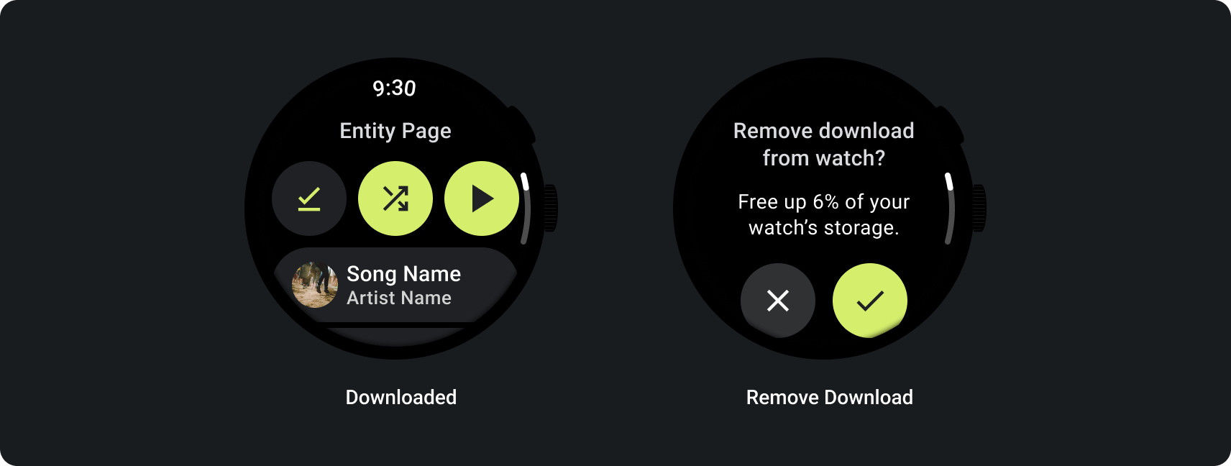Viewport: 1231px width, 466px height.
Task: Select the Entity Page title
Action: (x=395, y=131)
